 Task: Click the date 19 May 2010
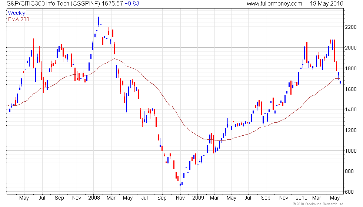click(326, 3)
